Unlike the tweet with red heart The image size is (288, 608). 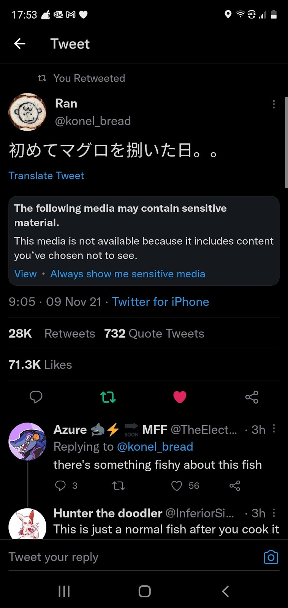[x=180, y=397]
